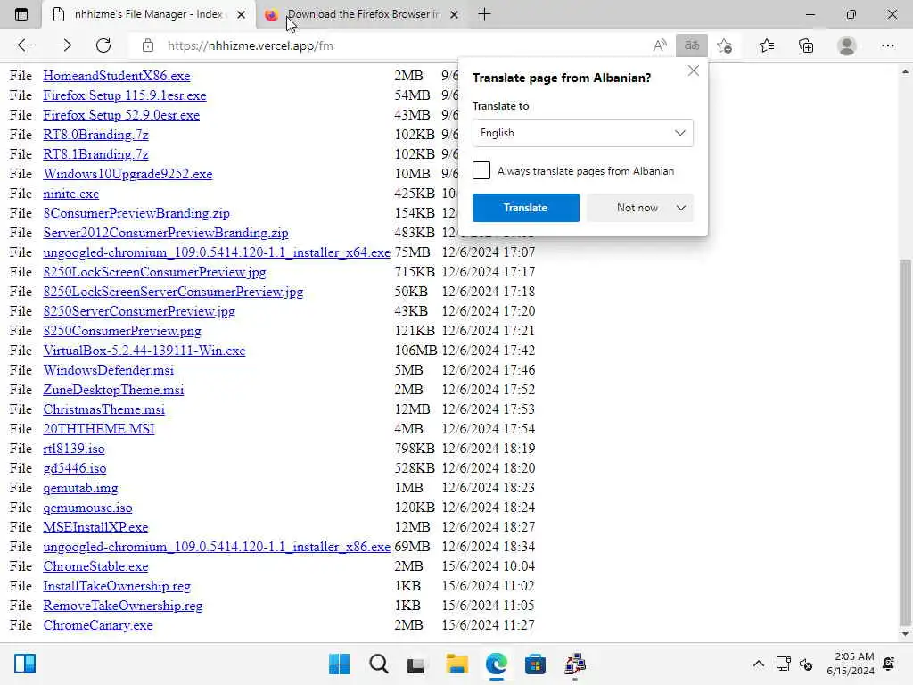This screenshot has height=685, width=913.
Task: Close the nhhizme's File Manager tab
Action: point(241,14)
